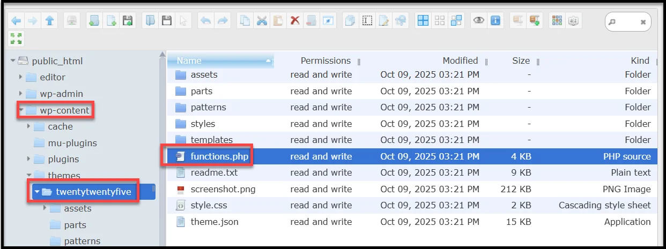The width and height of the screenshot is (666, 249).
Task: Click the Preview eye icon
Action: click(x=479, y=21)
